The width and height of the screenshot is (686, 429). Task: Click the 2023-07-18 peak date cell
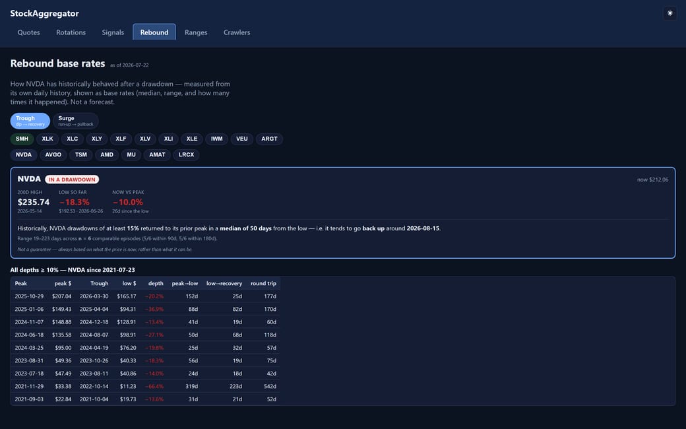pyautogui.click(x=29, y=374)
